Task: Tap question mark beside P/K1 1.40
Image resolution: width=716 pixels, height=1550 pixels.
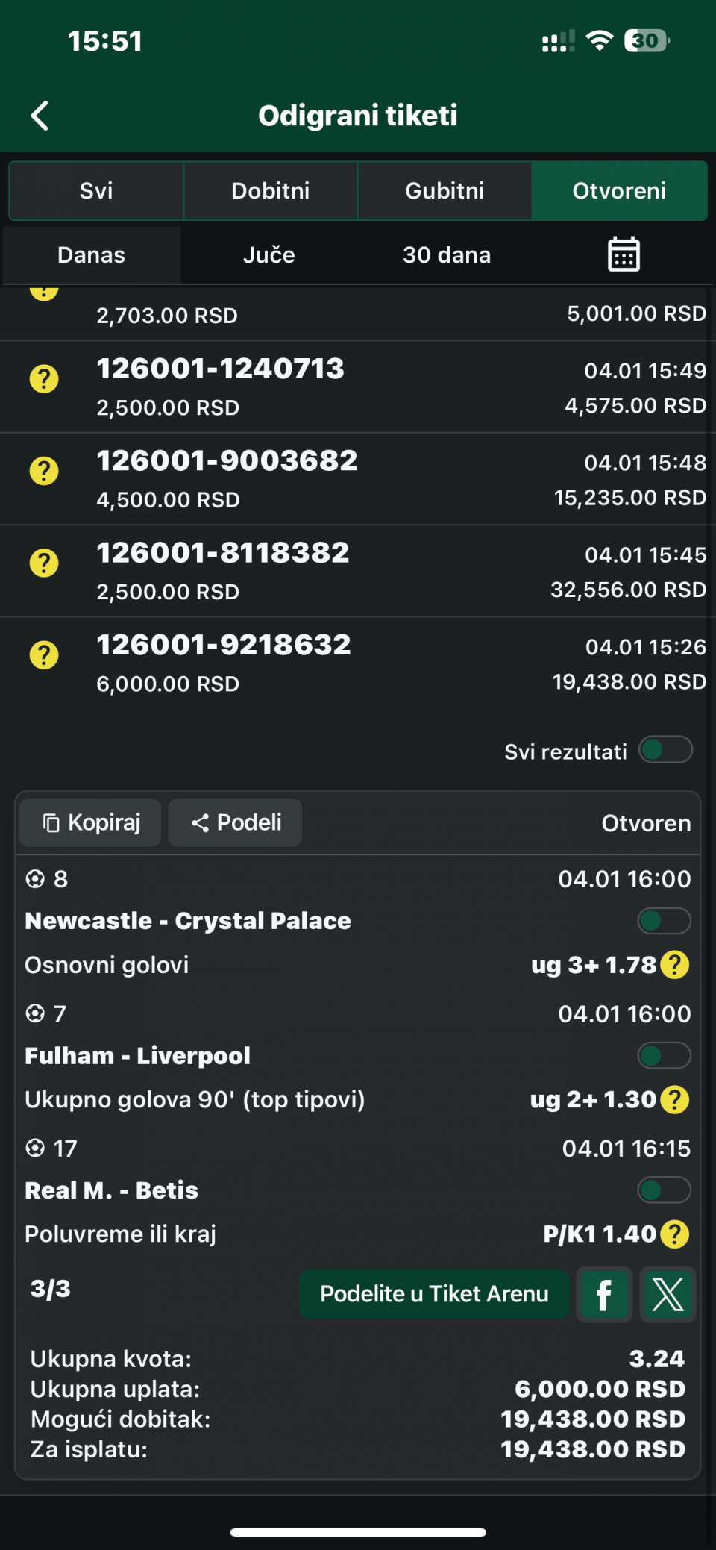Action: pyautogui.click(x=675, y=1234)
